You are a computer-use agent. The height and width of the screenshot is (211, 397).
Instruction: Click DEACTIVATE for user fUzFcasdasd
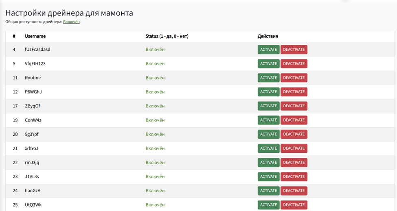click(x=294, y=50)
